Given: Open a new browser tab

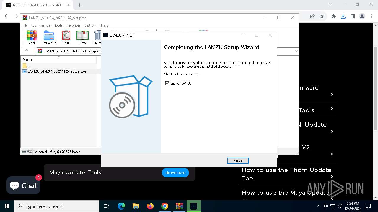Looking at the screenshot, I should [x=80, y=5].
